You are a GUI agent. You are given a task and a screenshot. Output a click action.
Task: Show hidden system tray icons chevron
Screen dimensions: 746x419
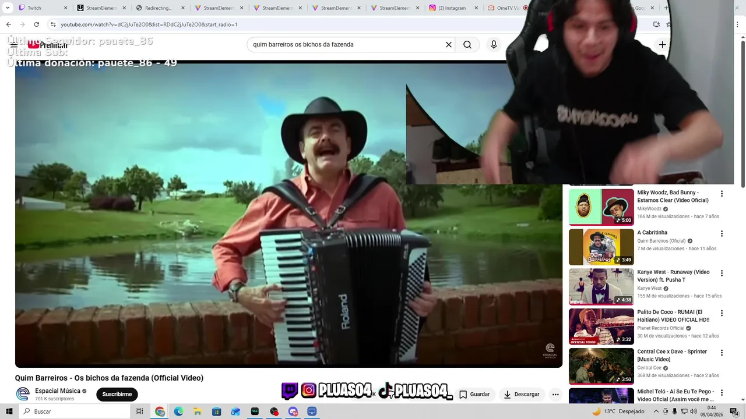656,411
